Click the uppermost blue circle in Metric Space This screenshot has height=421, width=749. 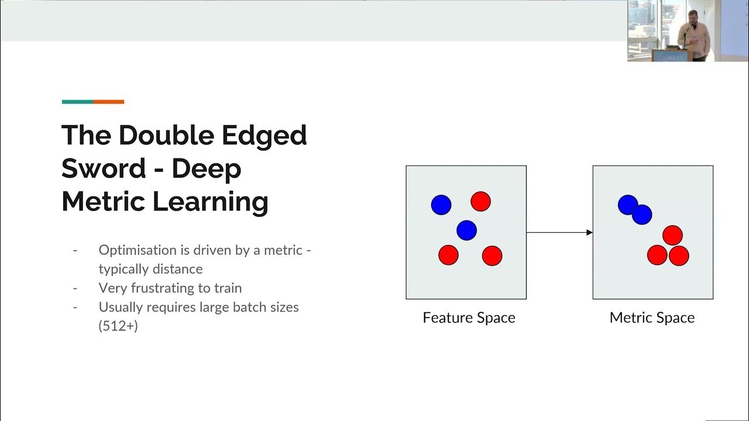[627, 204]
